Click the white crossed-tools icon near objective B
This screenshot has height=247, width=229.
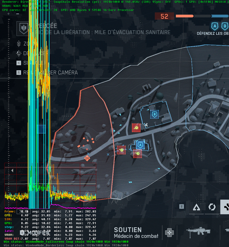pyautogui.click(x=146, y=125)
